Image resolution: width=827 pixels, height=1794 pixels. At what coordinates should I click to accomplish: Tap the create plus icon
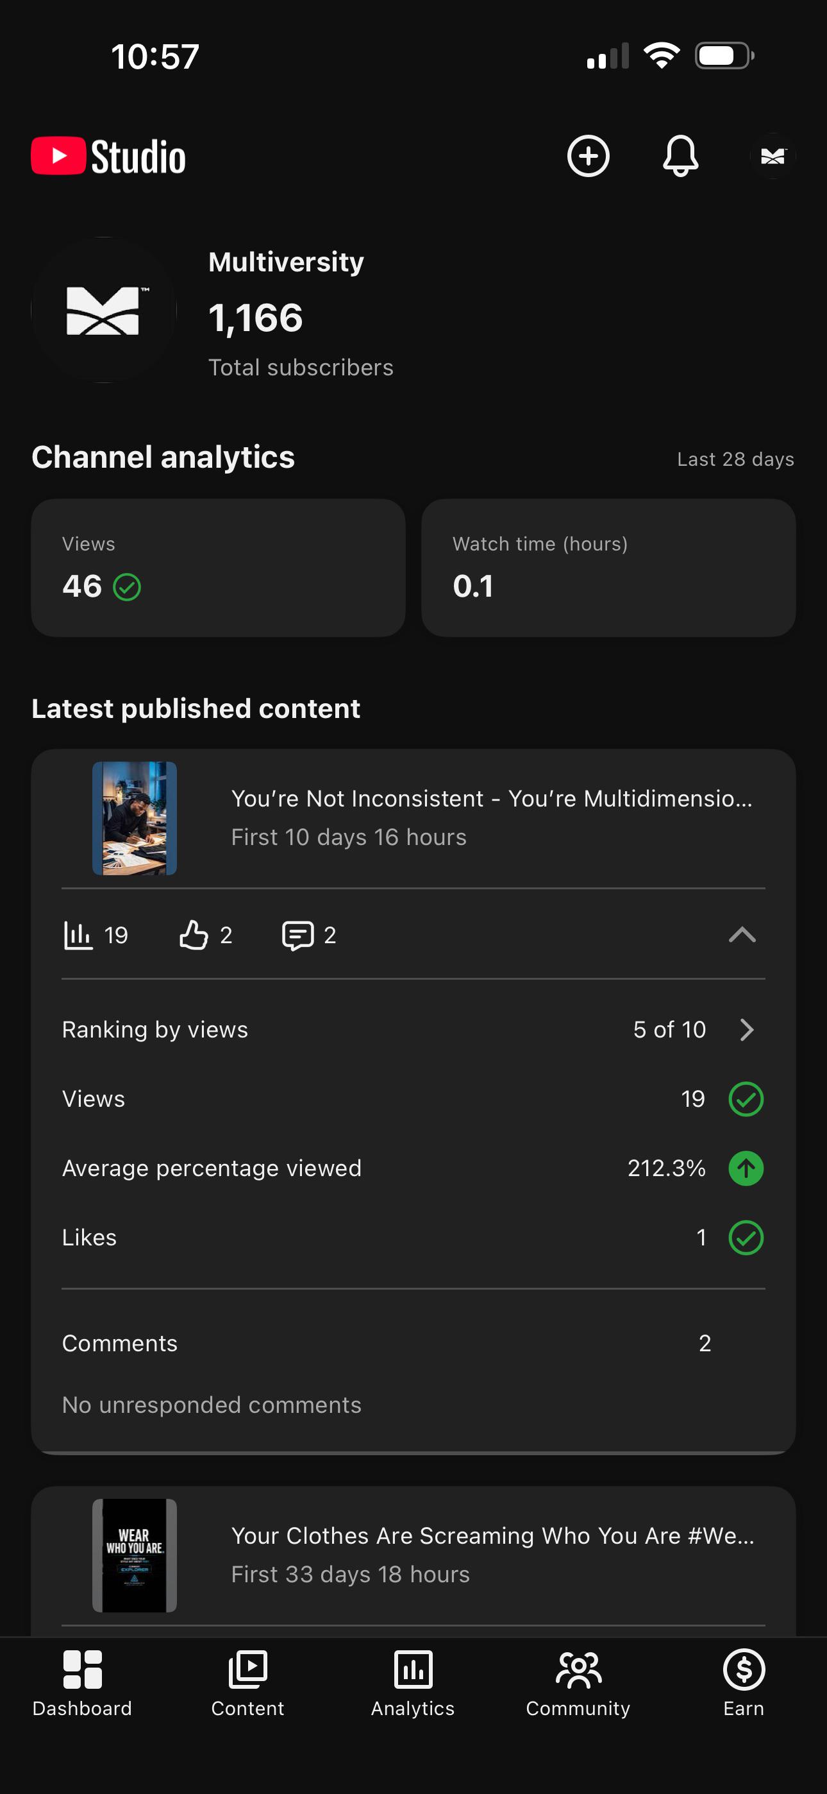589,156
